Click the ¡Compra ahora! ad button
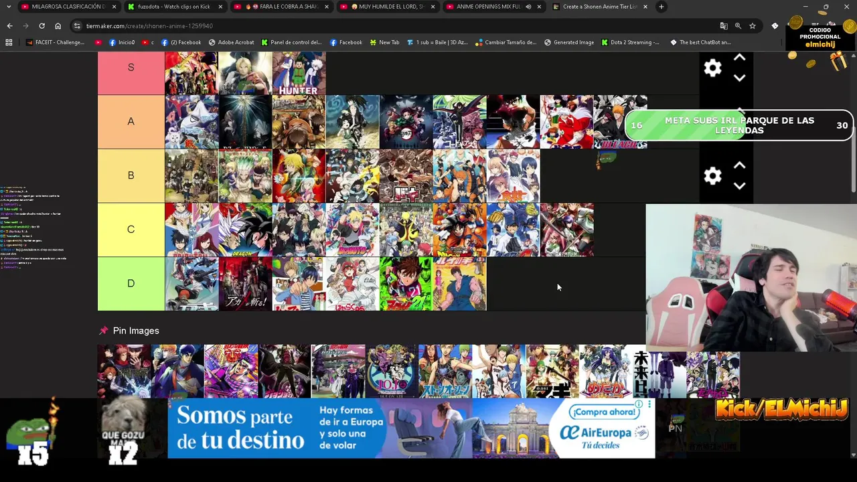The width and height of the screenshot is (857, 482). [605, 412]
